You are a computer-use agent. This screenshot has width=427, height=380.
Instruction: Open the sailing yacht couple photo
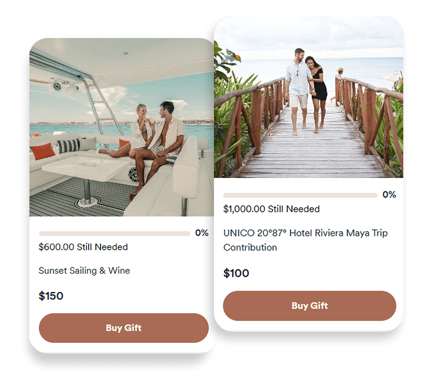[x=121, y=127]
